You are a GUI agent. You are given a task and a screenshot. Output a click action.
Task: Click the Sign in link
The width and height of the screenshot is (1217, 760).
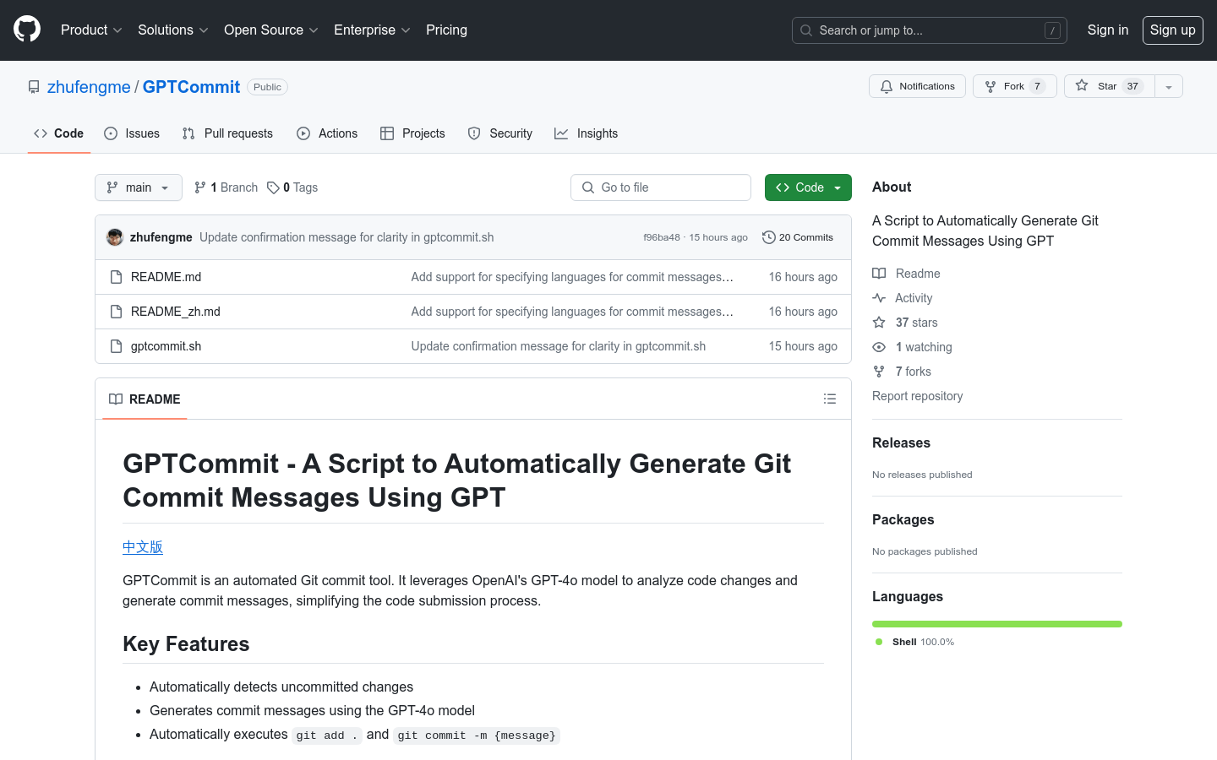1108,30
